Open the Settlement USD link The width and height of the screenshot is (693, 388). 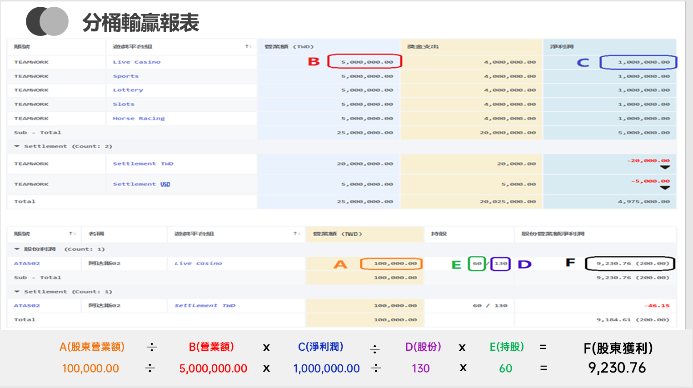tap(142, 184)
